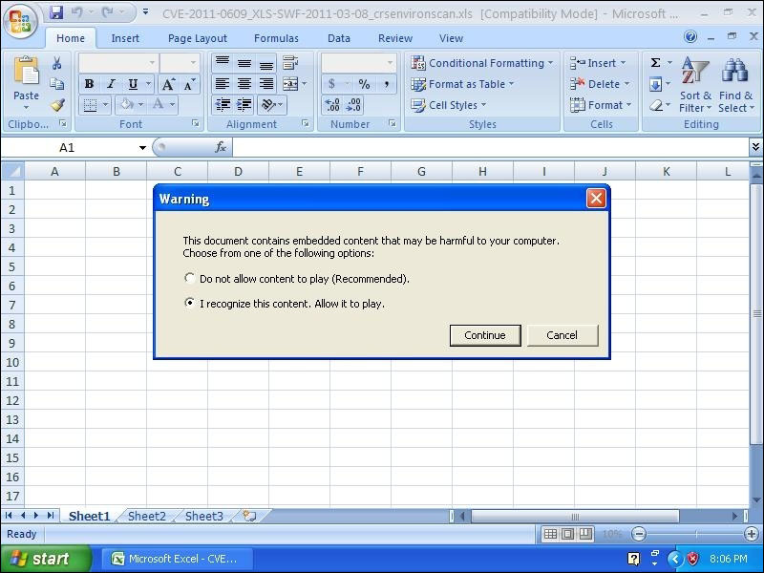Switch to Page Layout view in status bar
The image size is (764, 573).
pyautogui.click(x=566, y=533)
